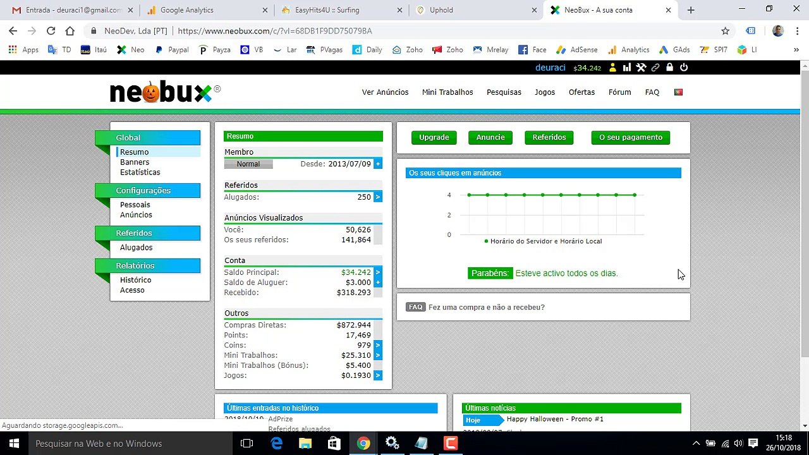809x455 pixels.
Task: Click the green Referidos button
Action: tap(549, 137)
